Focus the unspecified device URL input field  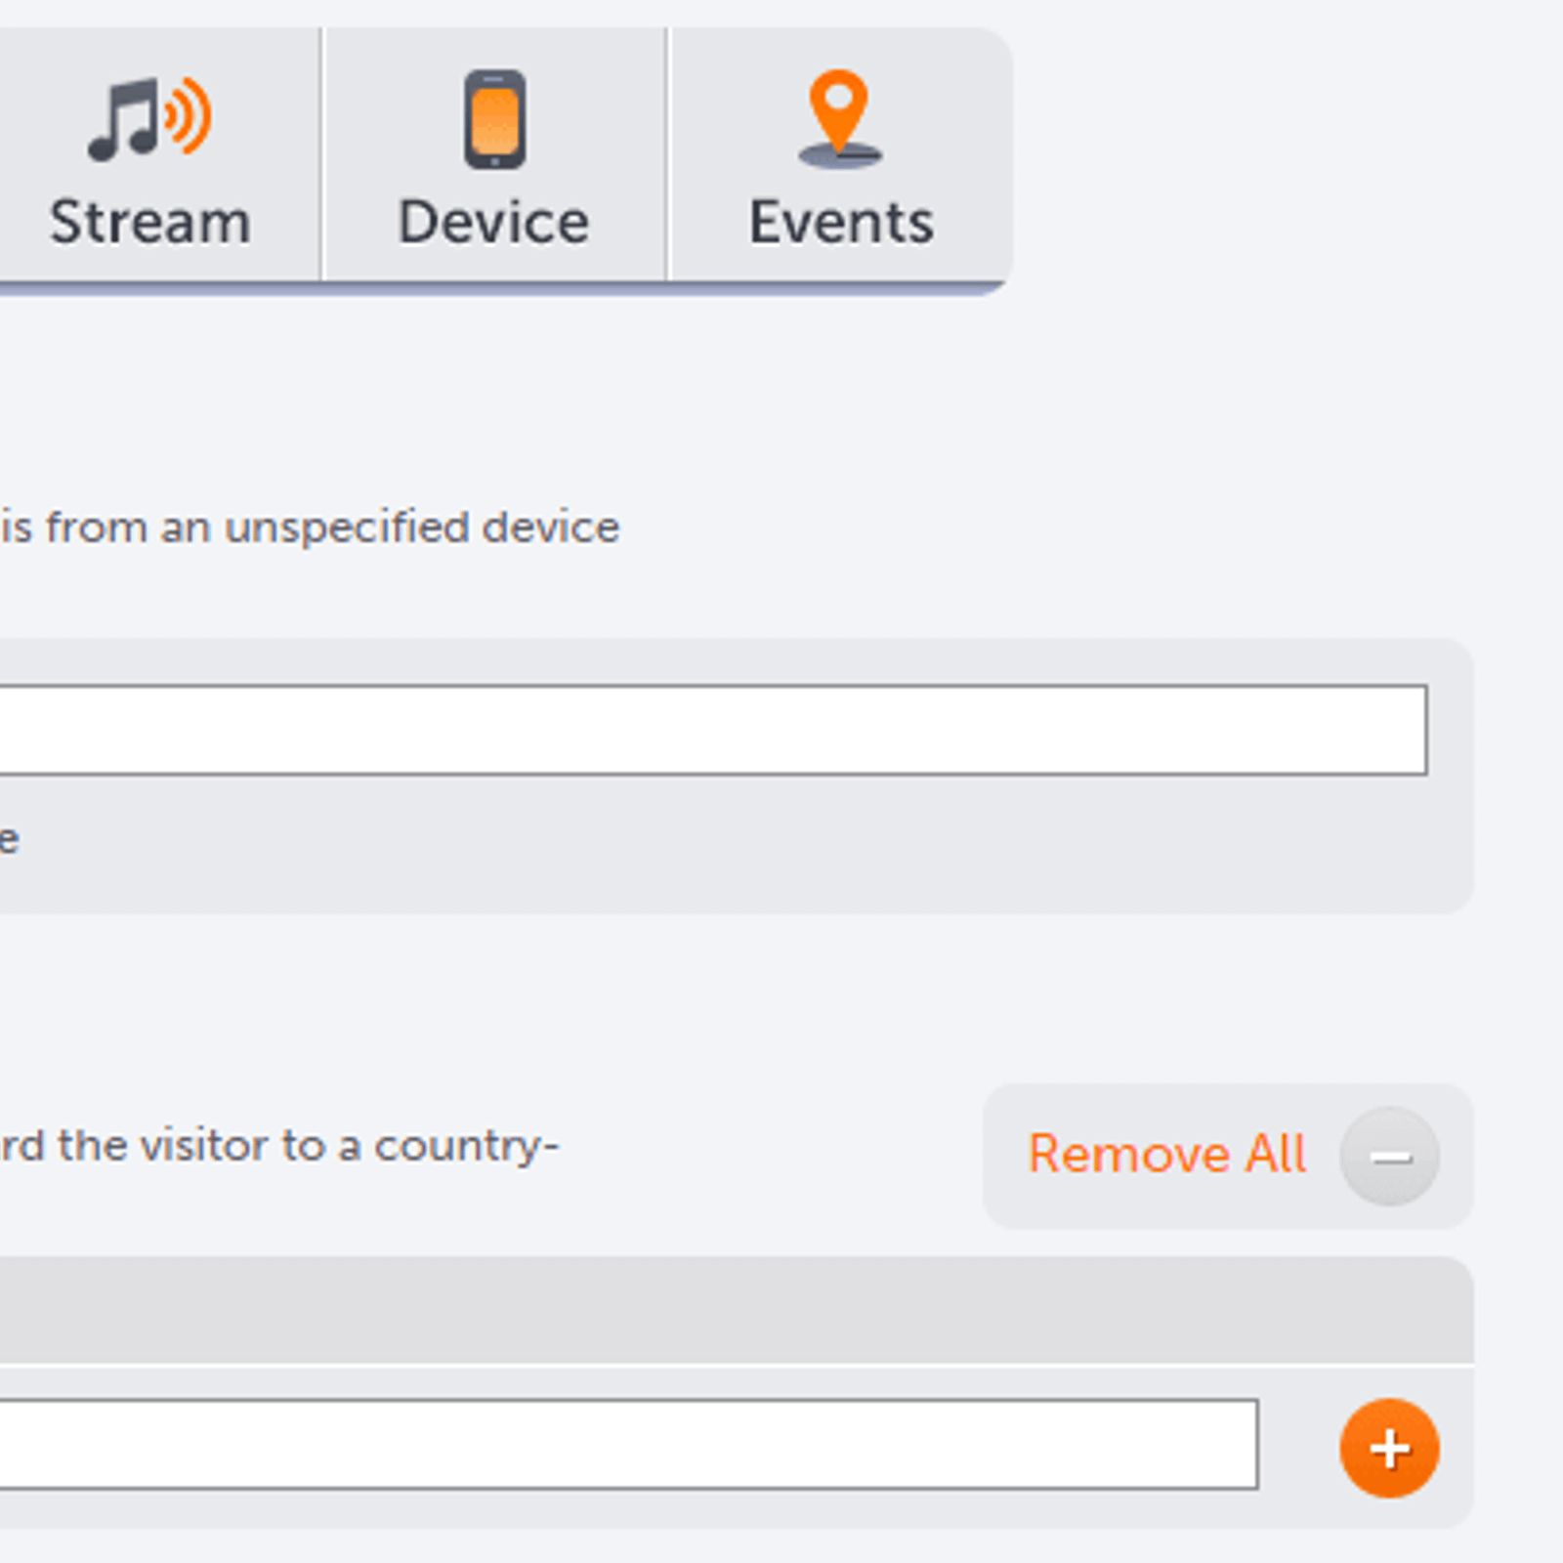coord(713,730)
